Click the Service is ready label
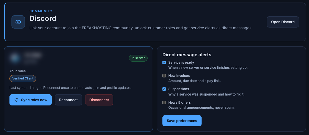The image size is (309, 135). [x=181, y=62]
